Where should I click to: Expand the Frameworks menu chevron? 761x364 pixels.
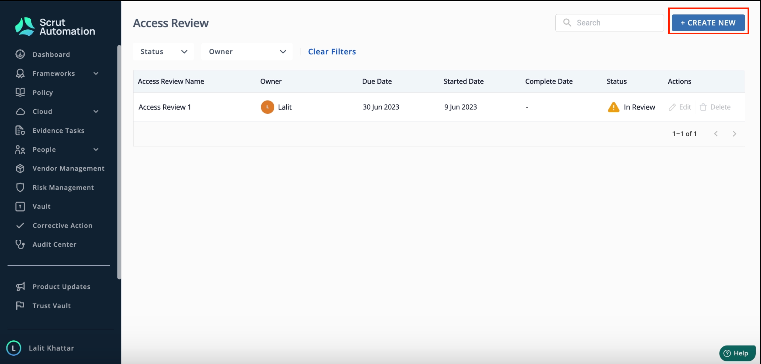pos(96,73)
